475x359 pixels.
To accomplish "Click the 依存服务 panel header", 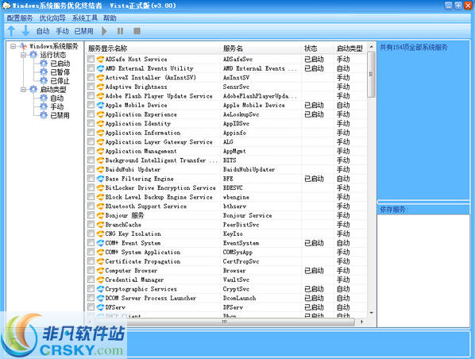I will click(x=423, y=210).
